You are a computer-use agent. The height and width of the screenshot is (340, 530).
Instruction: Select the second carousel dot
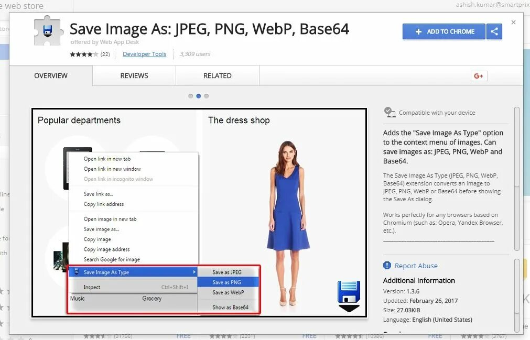tap(198, 96)
